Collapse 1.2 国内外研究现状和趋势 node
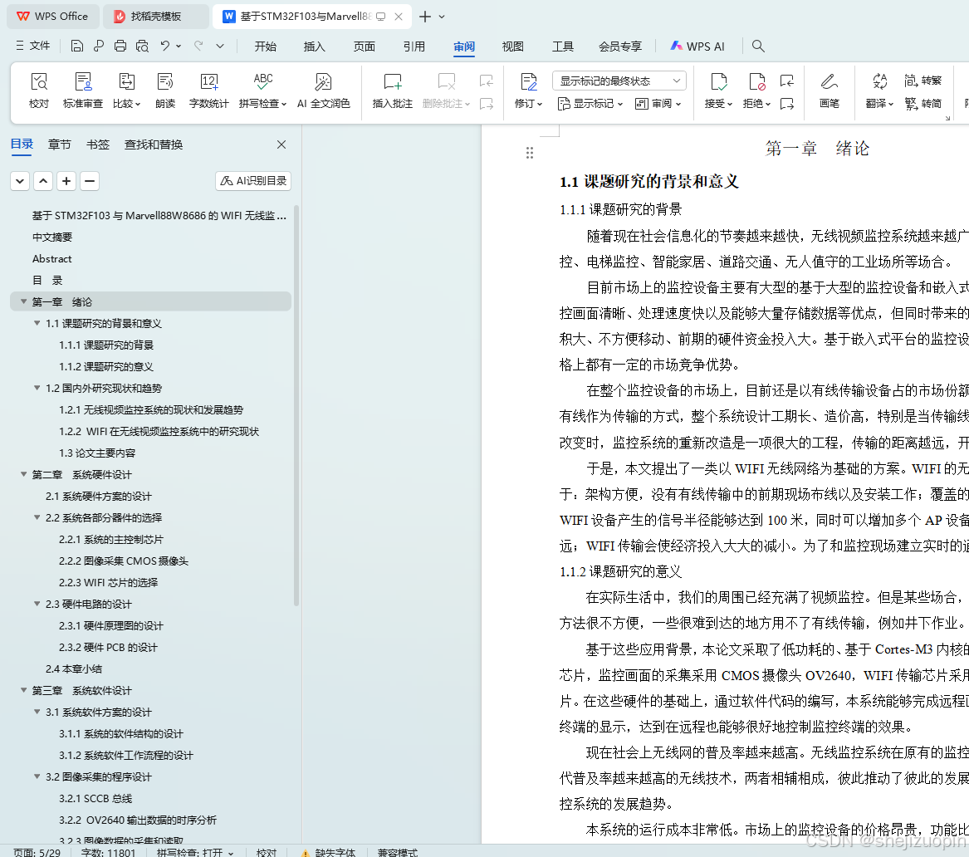969x857 pixels. click(37, 388)
